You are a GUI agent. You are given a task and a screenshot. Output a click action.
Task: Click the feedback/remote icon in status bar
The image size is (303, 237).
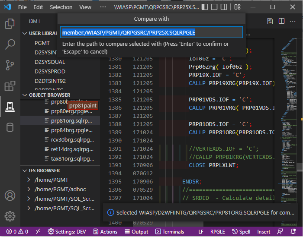pos(280,231)
